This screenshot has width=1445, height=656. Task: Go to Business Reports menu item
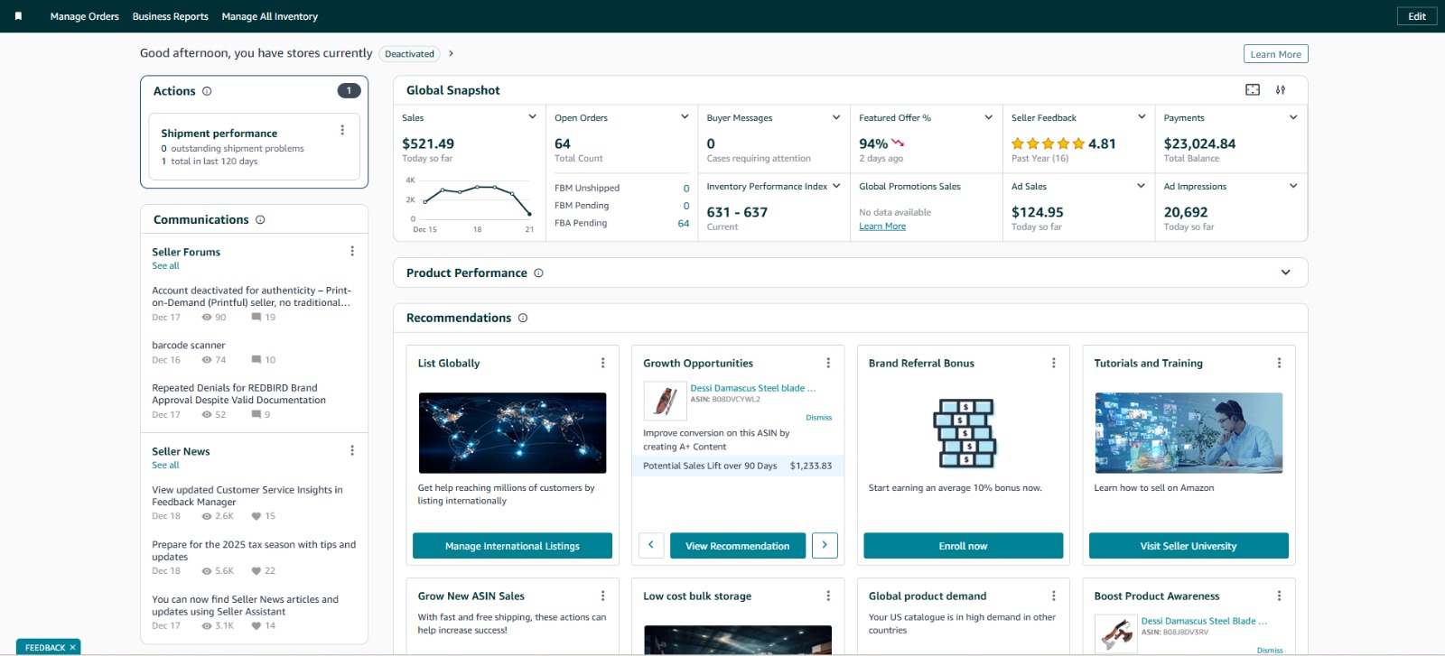170,16
